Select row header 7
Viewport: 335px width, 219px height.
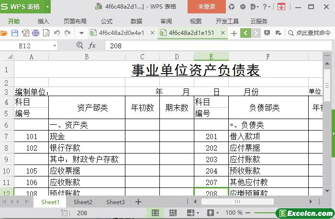(x=6, y=136)
